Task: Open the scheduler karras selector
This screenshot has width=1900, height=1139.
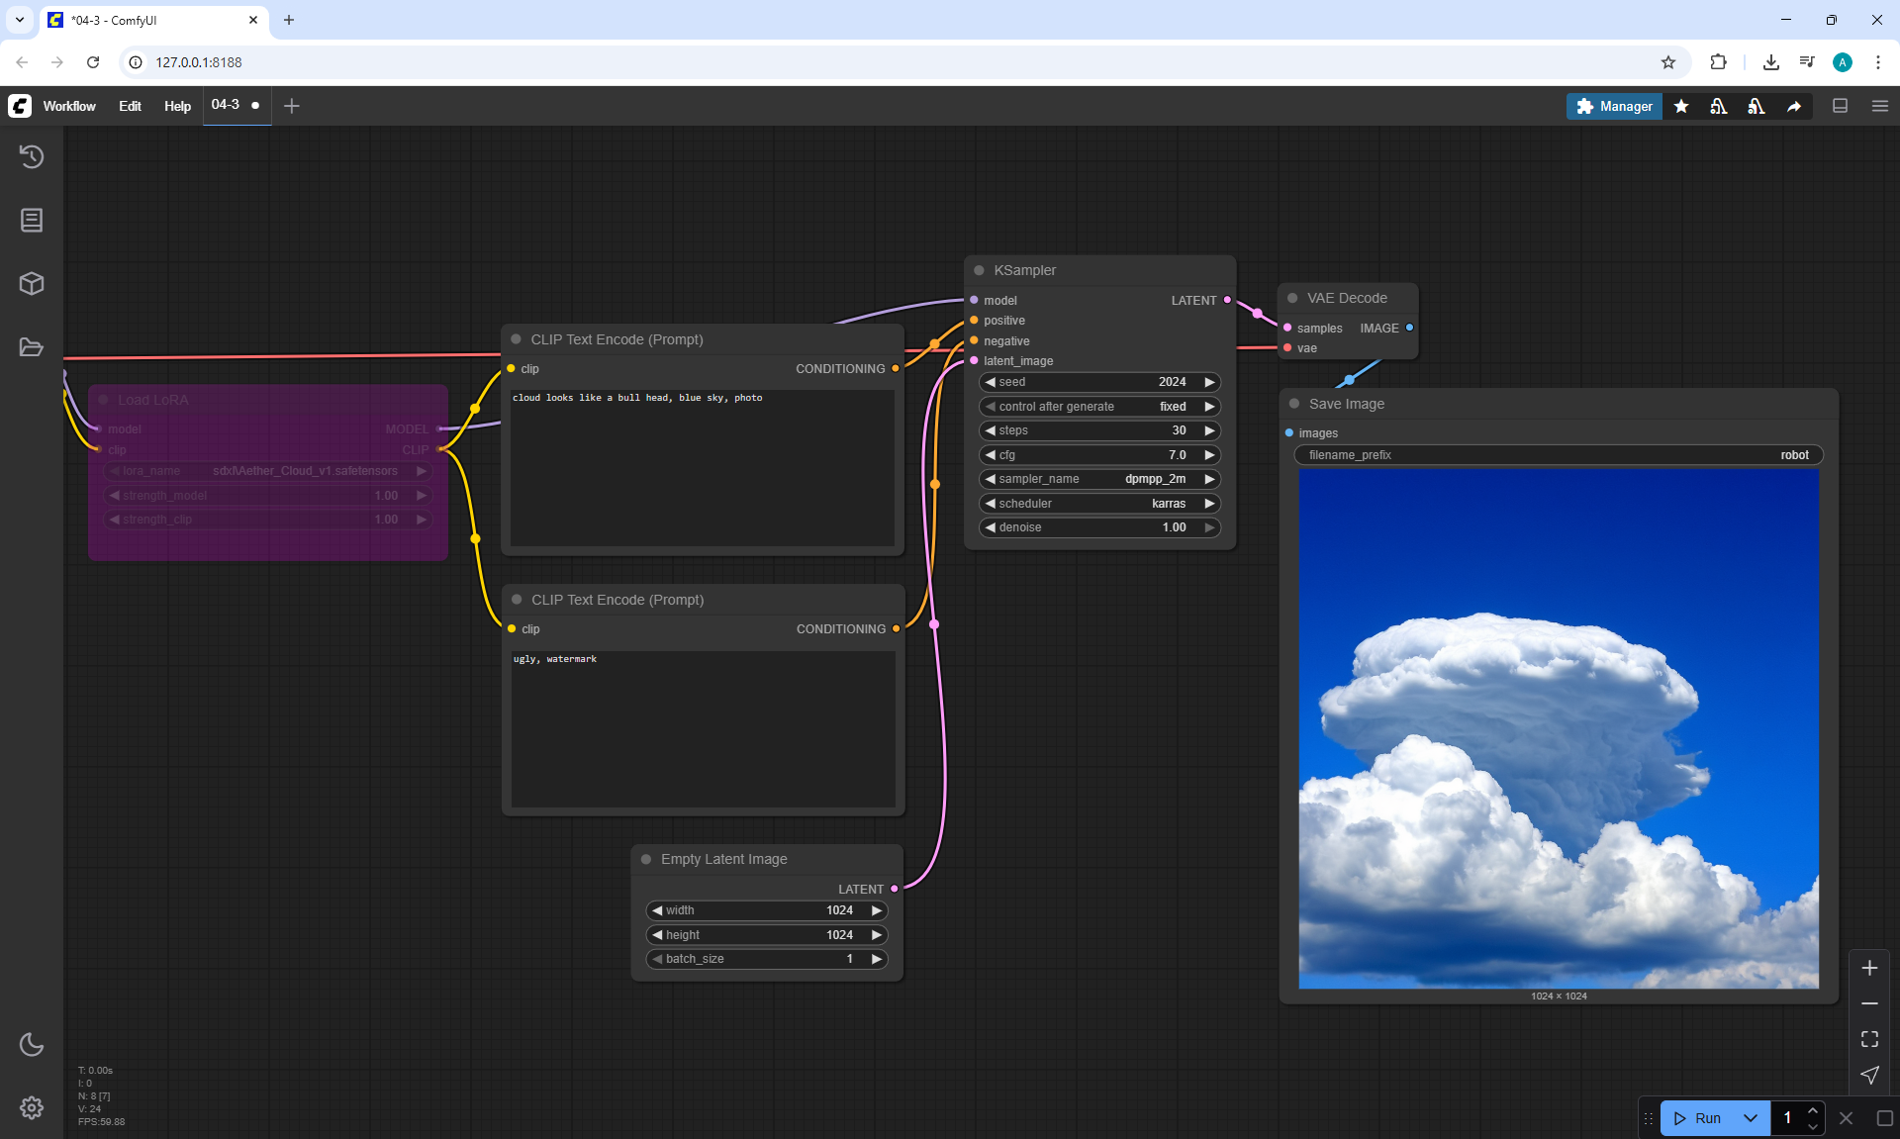Action: (x=1098, y=504)
